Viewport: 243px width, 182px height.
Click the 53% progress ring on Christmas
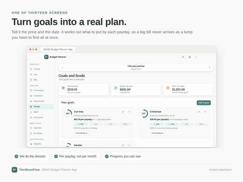pos(144,114)
